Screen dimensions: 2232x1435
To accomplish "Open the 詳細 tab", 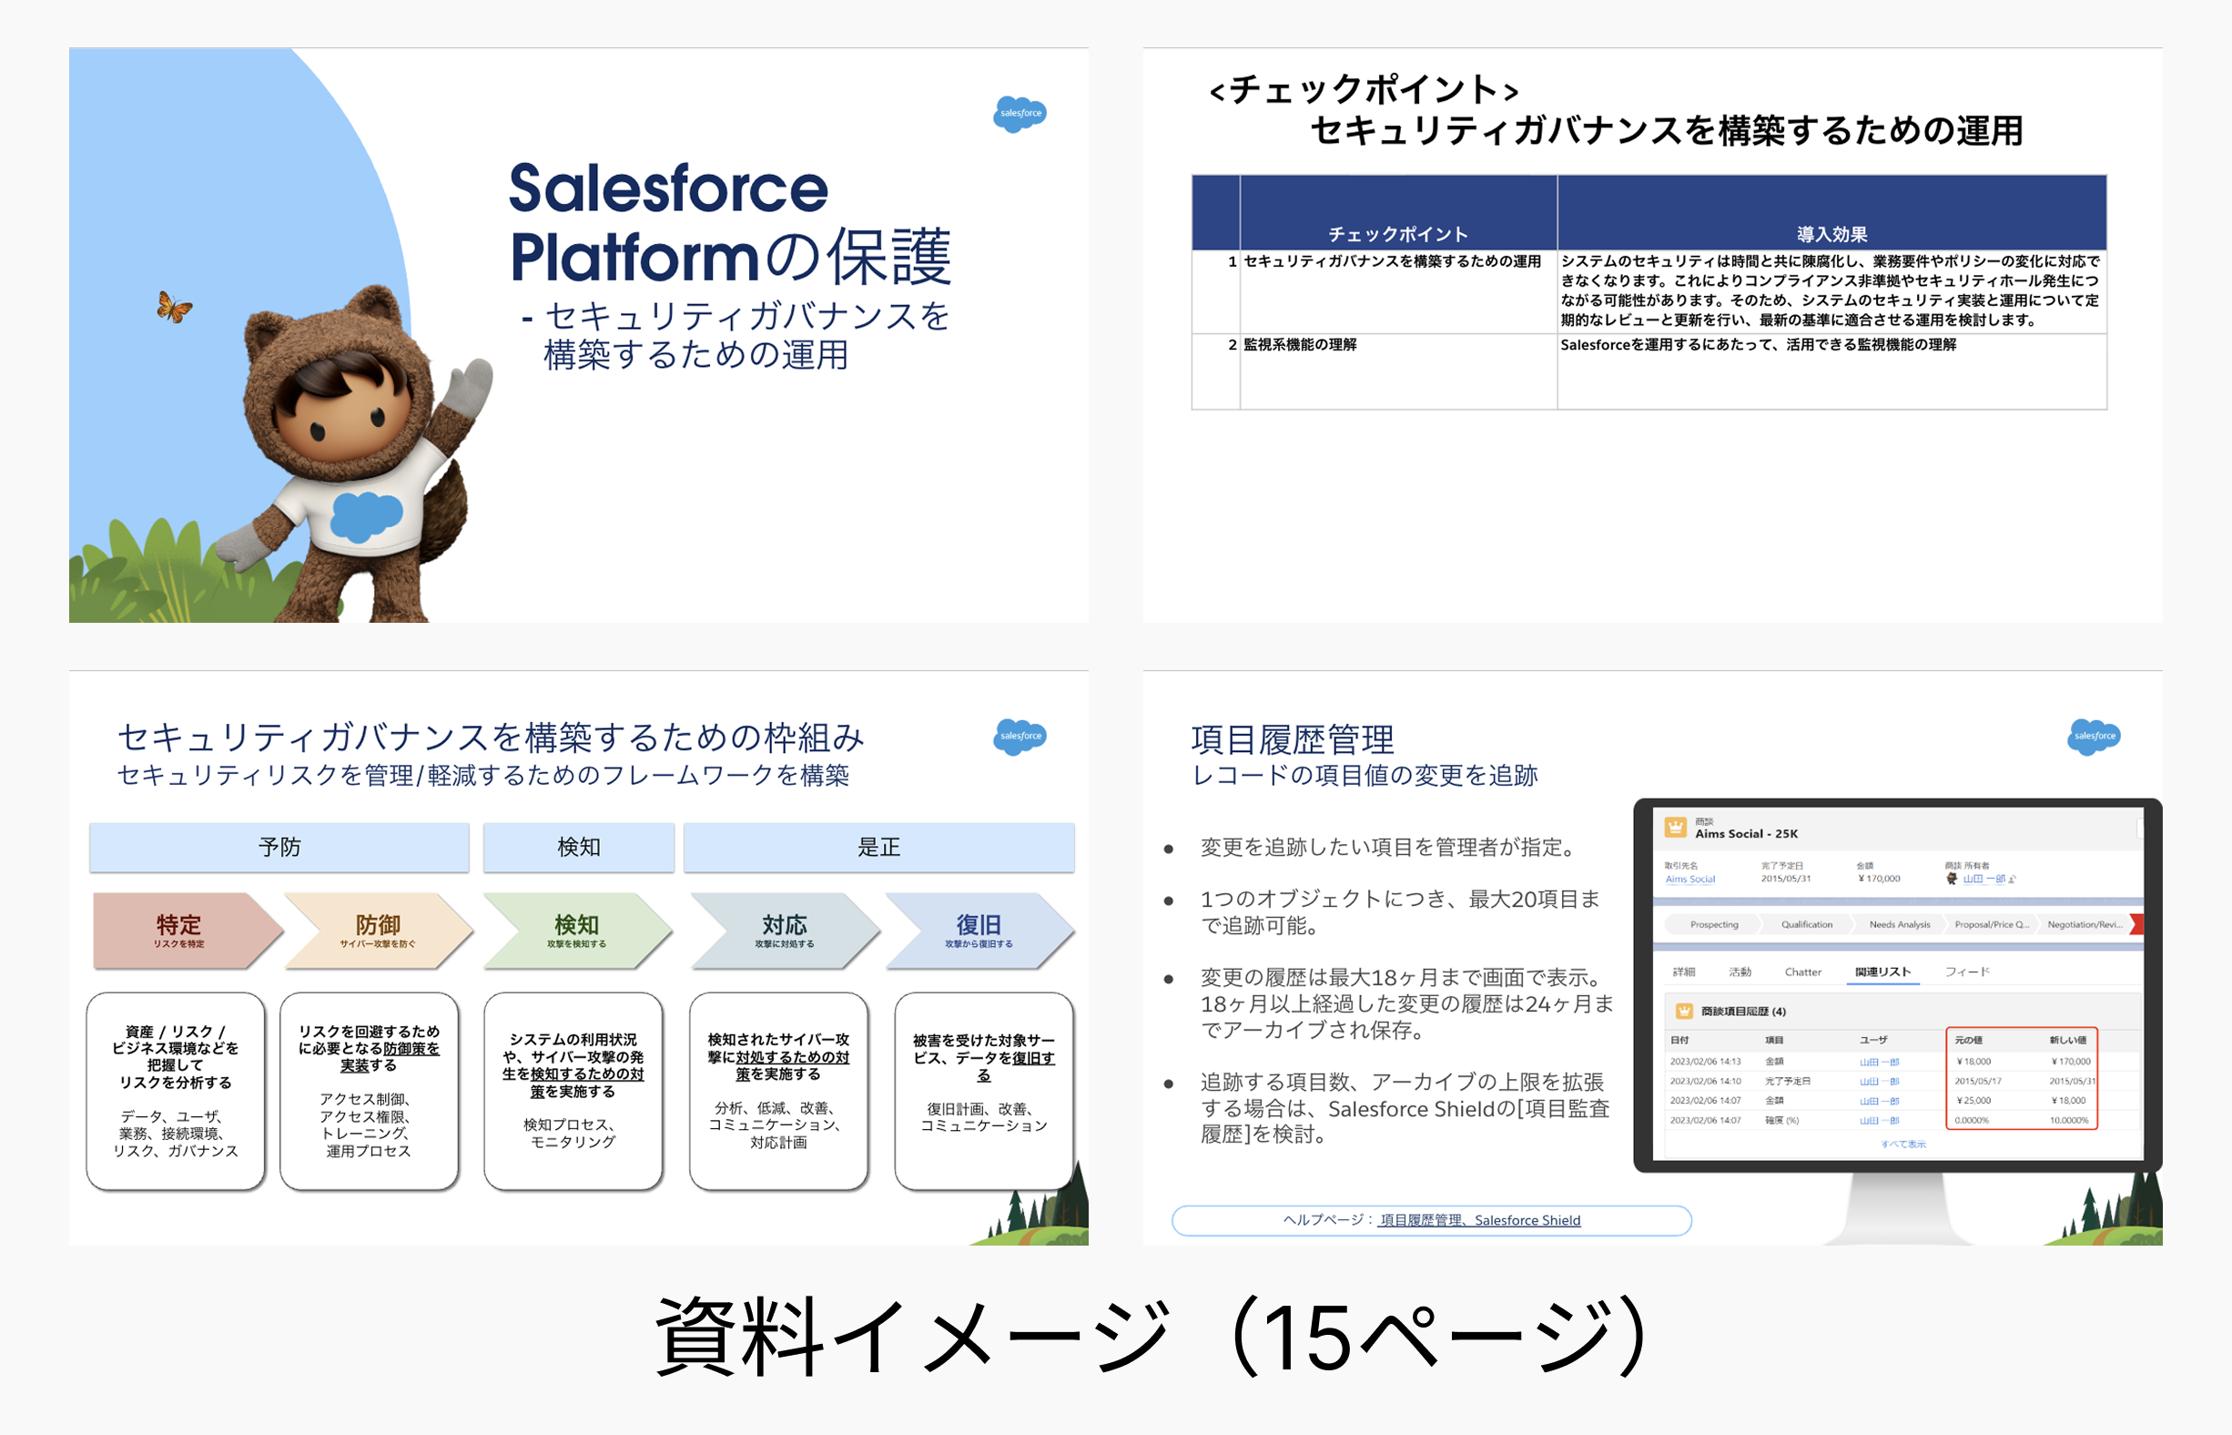I will coord(1683,972).
